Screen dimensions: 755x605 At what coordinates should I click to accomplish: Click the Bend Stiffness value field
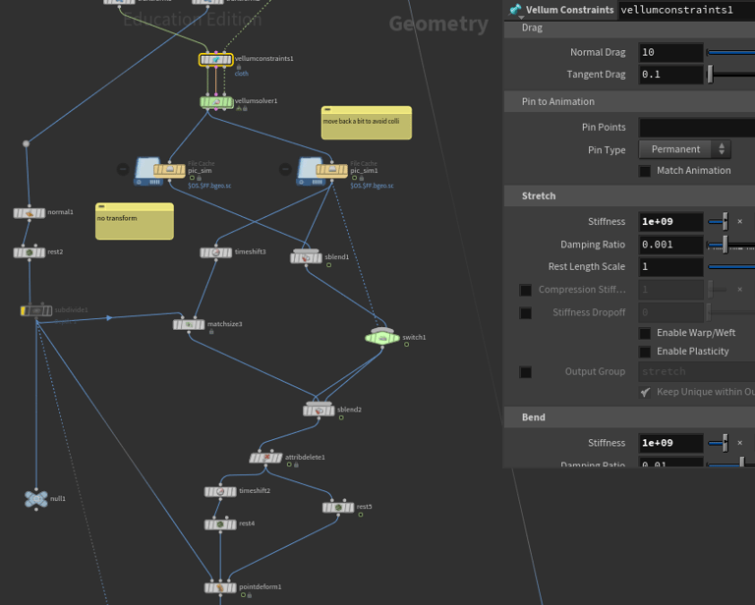coord(670,443)
